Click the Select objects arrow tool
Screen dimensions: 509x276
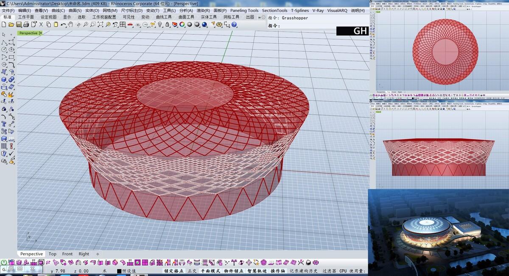4,35
